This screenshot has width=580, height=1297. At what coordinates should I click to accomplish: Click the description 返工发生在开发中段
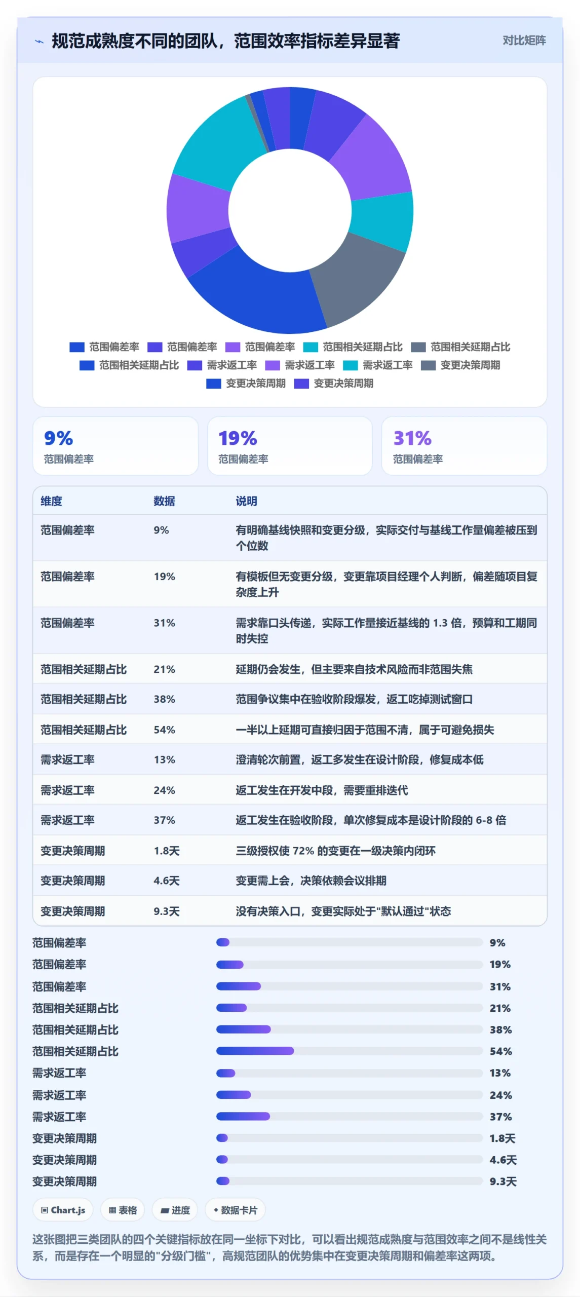[x=322, y=790]
